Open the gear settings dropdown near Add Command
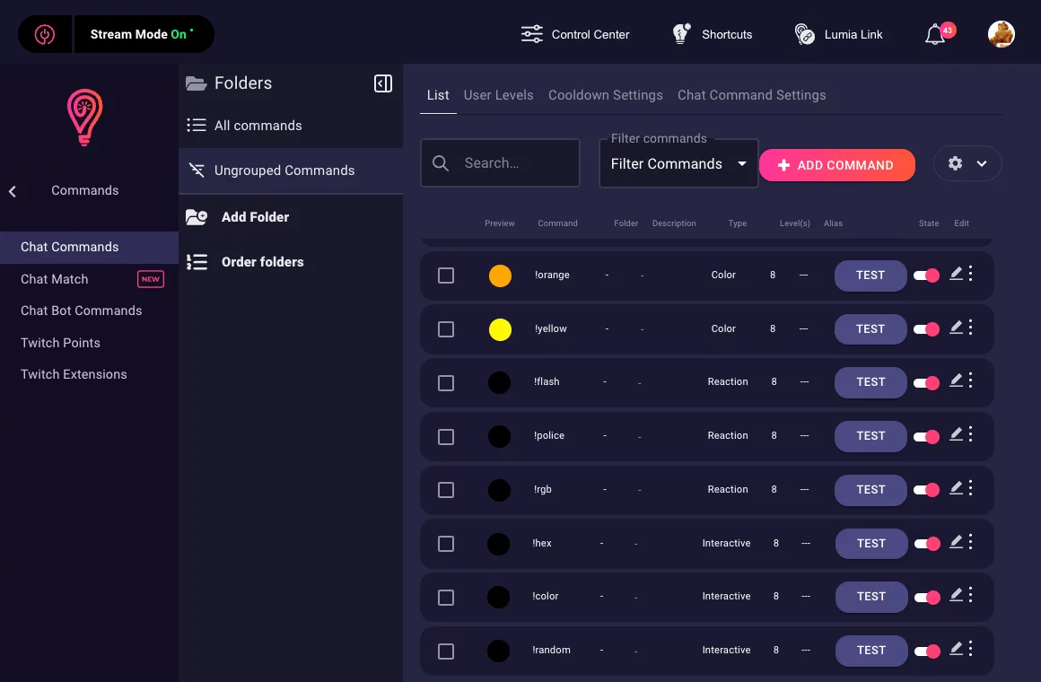The image size is (1041, 682). [967, 163]
